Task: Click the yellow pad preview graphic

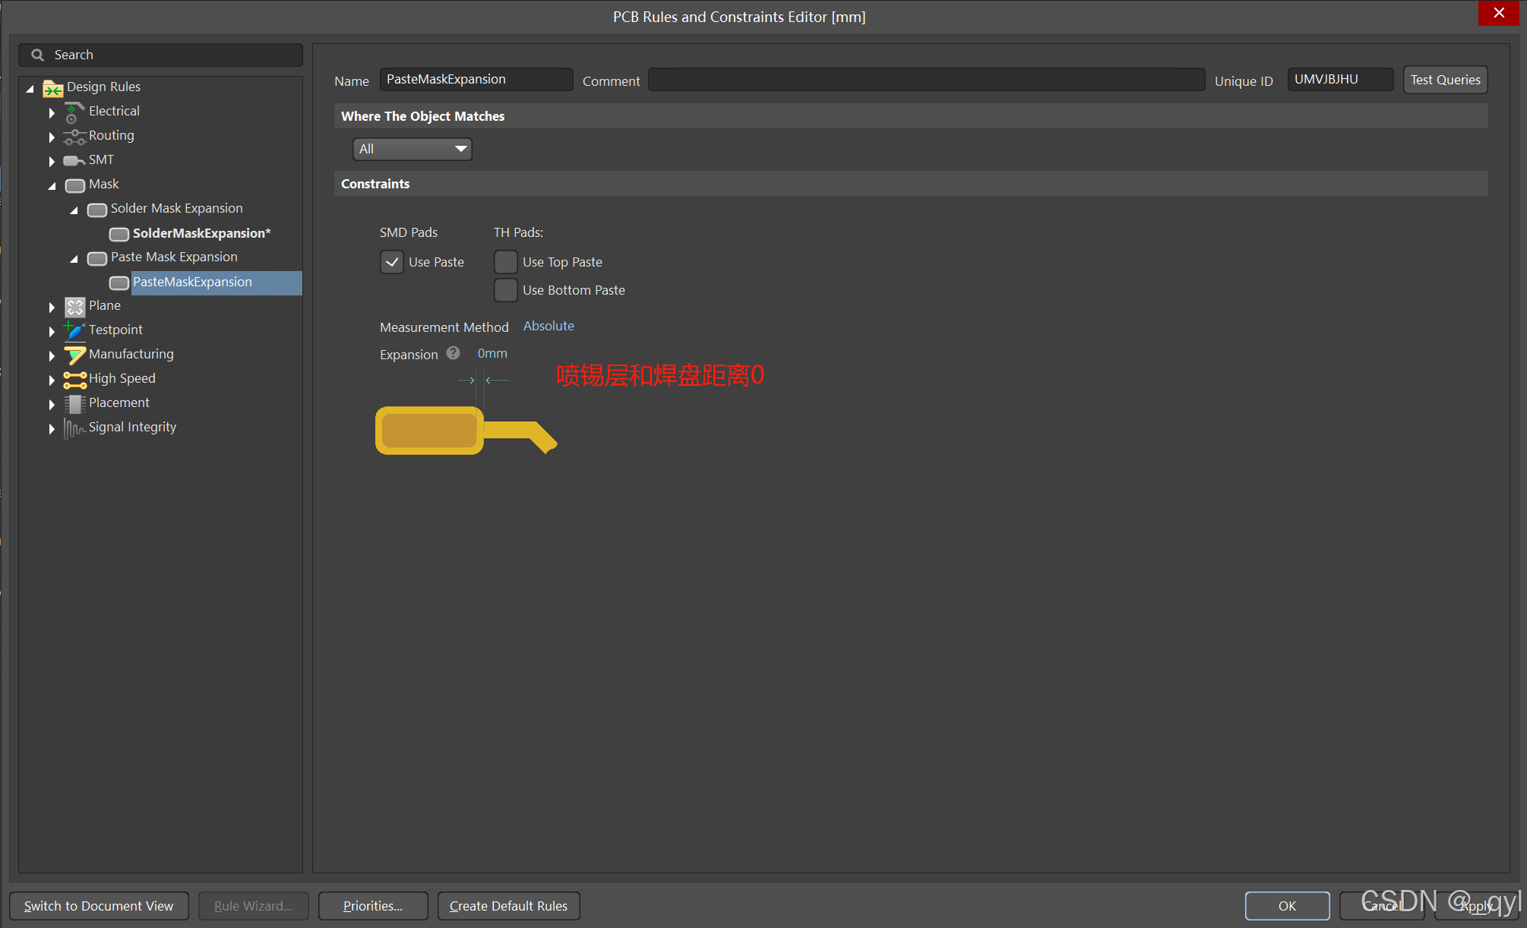Action: tap(430, 431)
